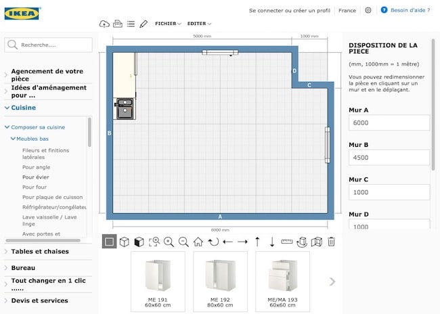
Task: Expand the Bureau section
Action: pyautogui.click(x=23, y=268)
